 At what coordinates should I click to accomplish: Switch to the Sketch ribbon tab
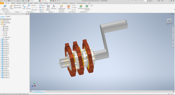(24, 3)
